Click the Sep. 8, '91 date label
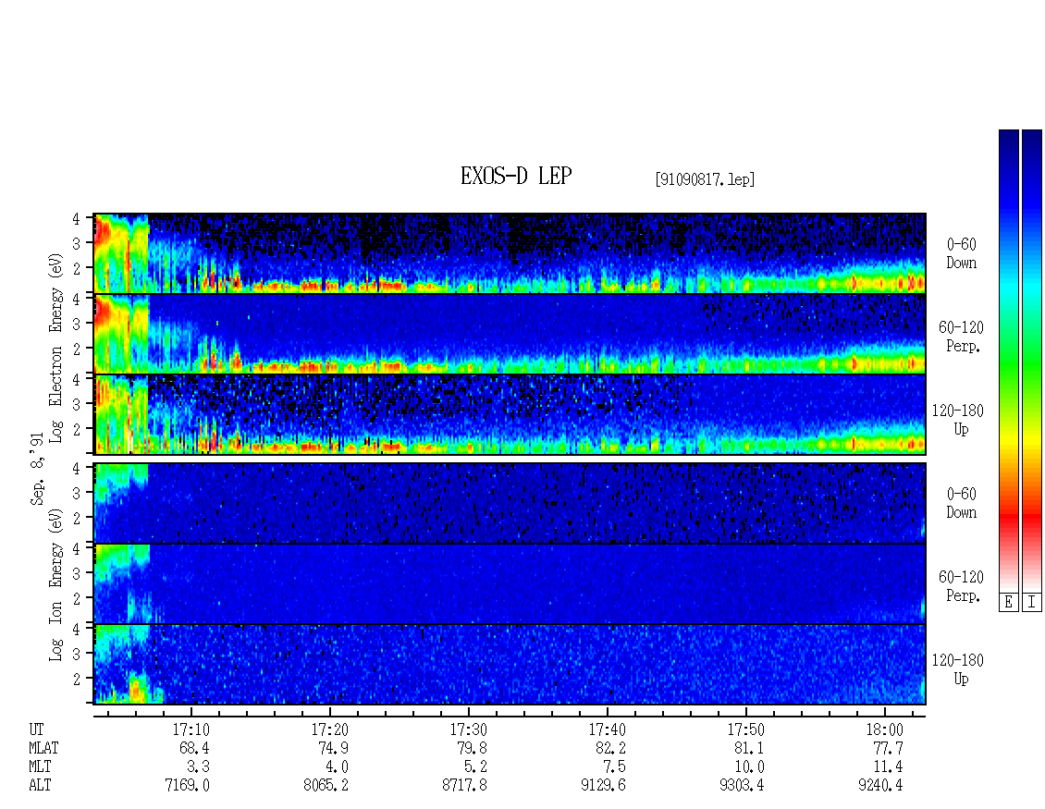1045x809 pixels. pyautogui.click(x=37, y=469)
